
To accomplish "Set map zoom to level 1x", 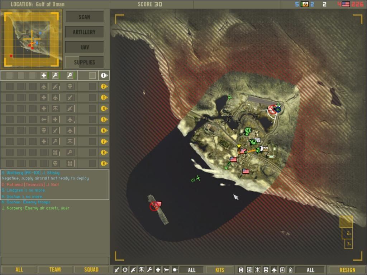I will pyautogui.click(x=346, y=221).
